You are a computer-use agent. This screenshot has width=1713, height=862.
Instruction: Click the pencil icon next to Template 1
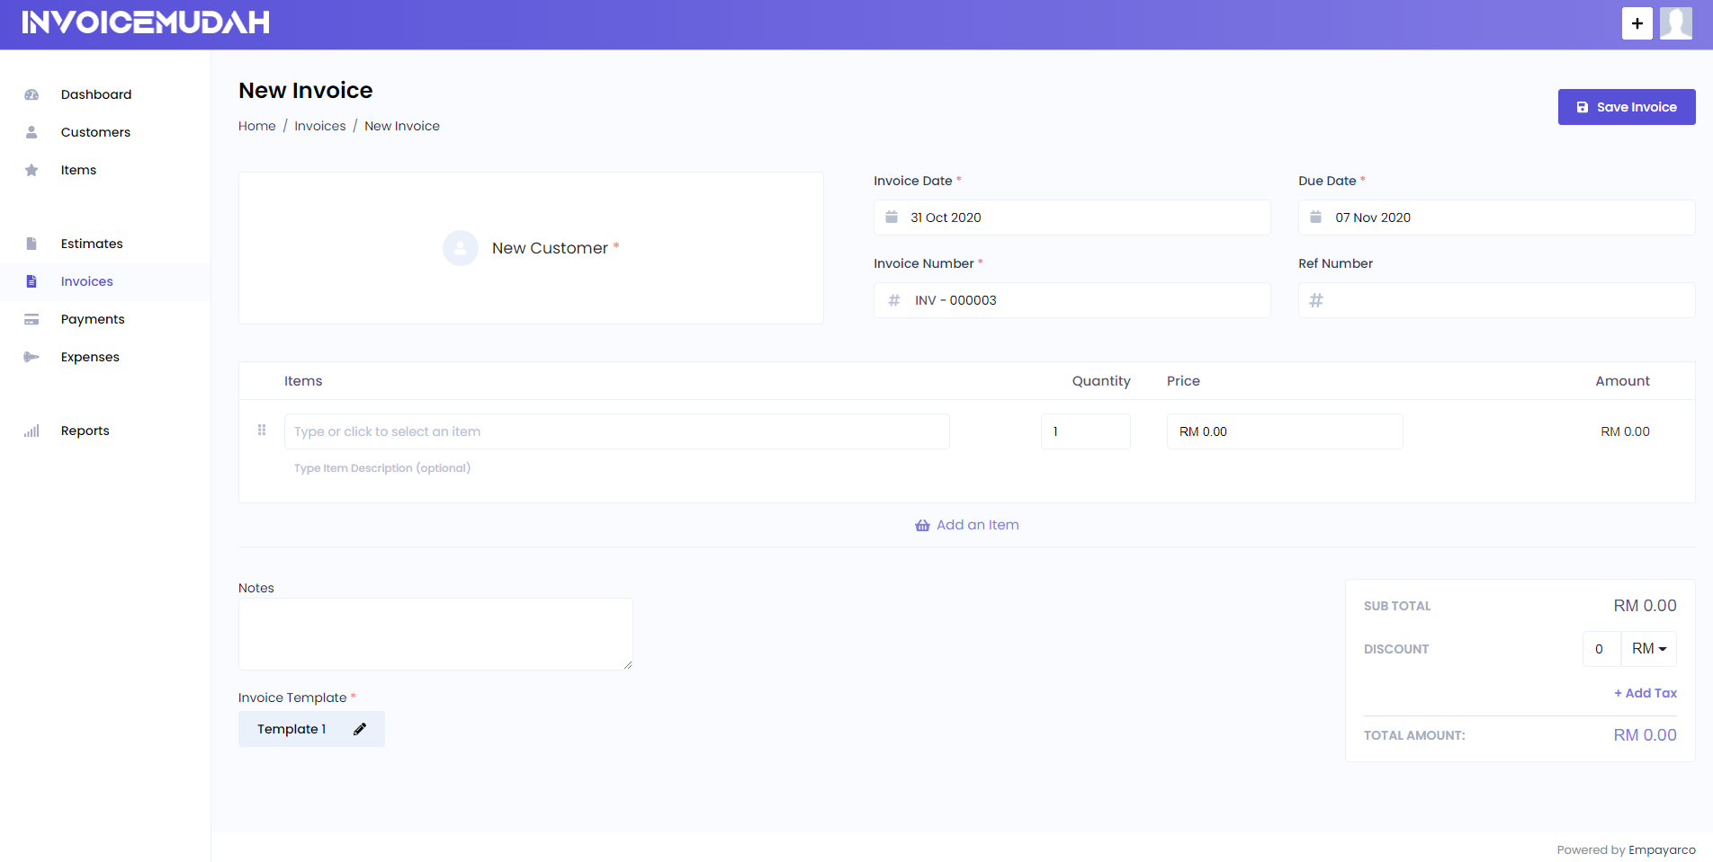click(x=360, y=729)
